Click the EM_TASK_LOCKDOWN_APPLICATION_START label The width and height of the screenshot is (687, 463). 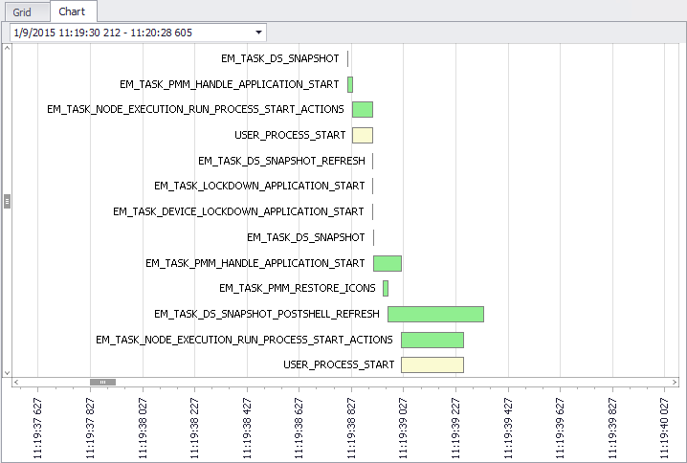pyautogui.click(x=259, y=186)
